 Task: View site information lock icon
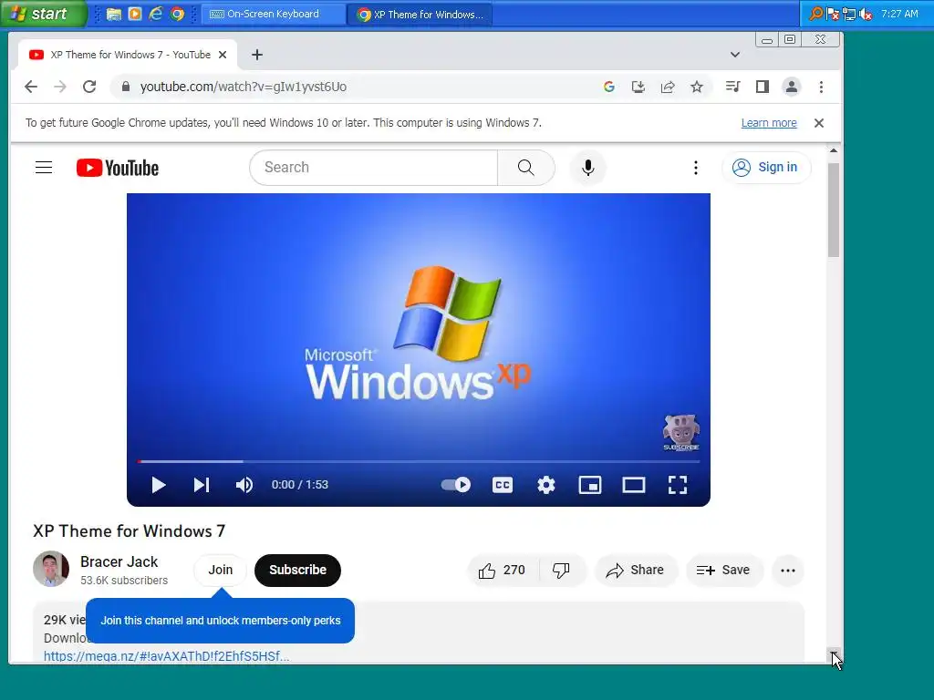125,87
